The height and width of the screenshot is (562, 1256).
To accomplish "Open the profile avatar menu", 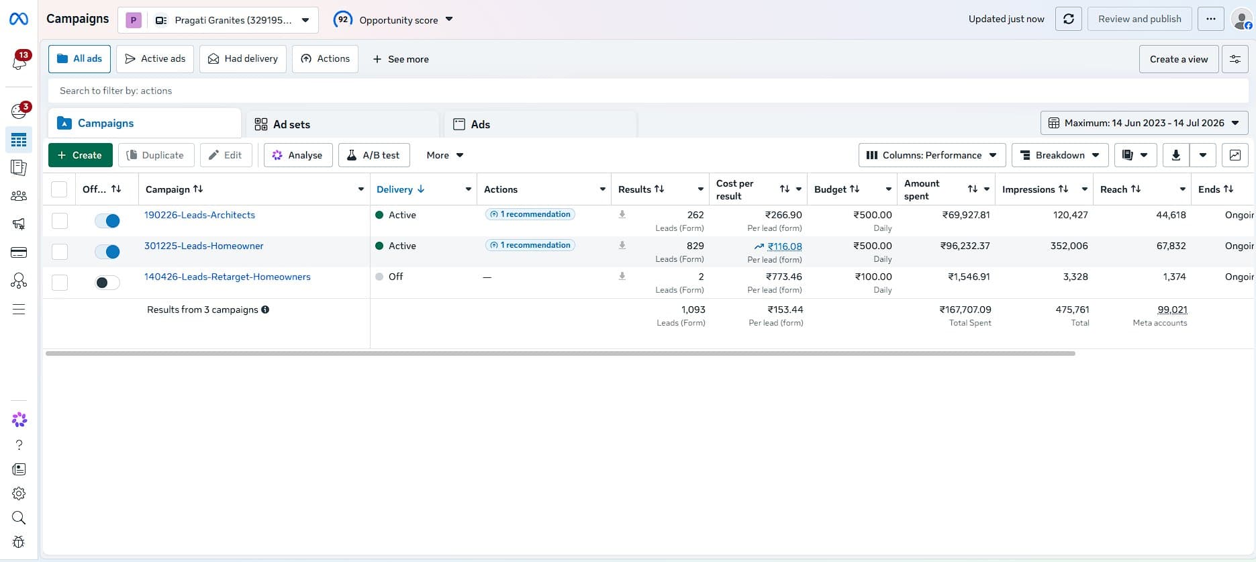I will (1242, 19).
